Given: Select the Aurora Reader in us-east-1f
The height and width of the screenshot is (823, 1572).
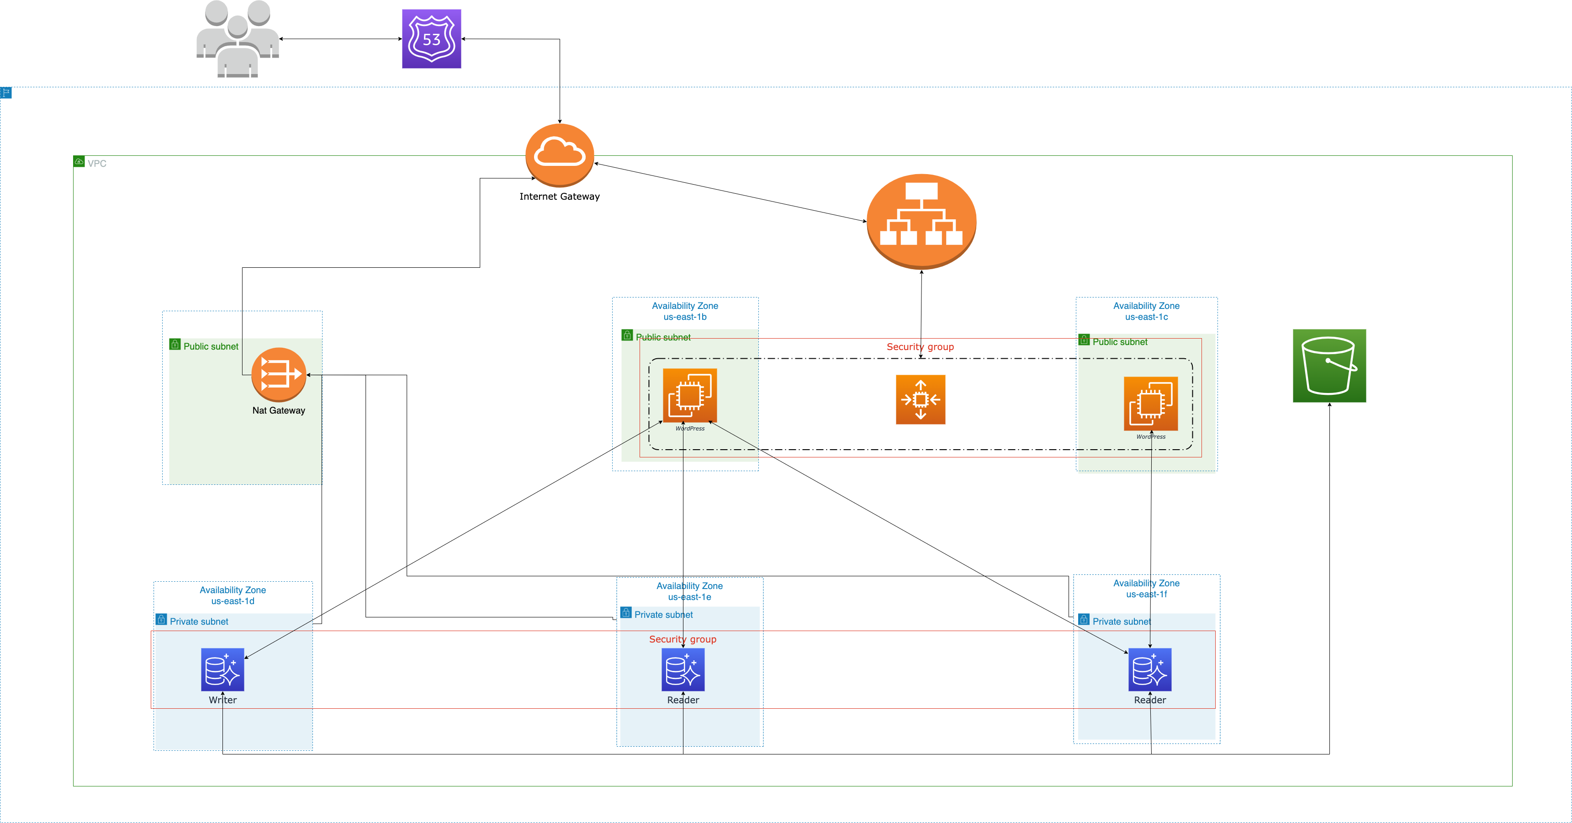Looking at the screenshot, I should (x=1150, y=669).
